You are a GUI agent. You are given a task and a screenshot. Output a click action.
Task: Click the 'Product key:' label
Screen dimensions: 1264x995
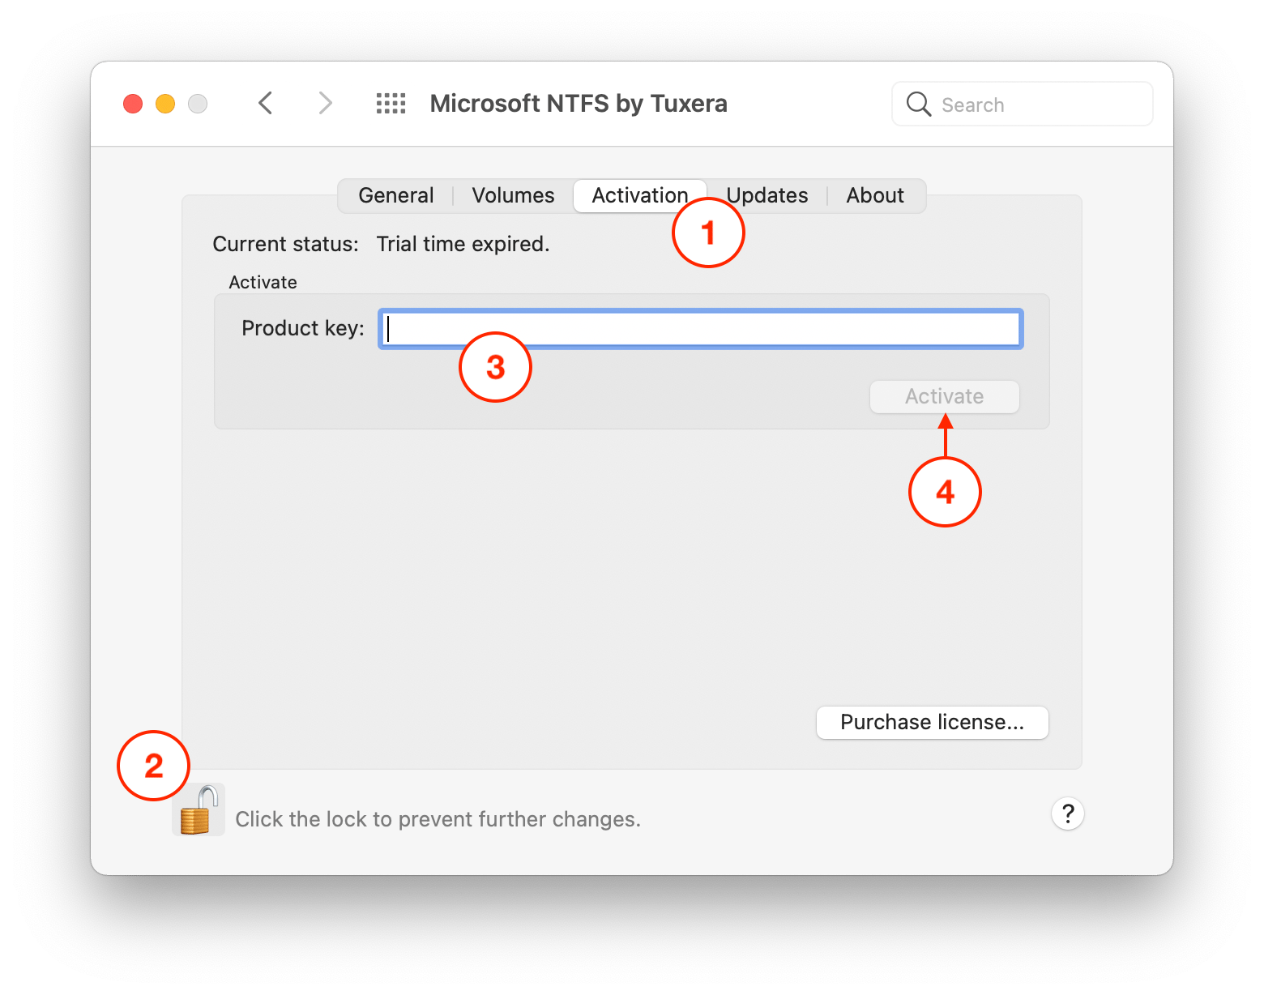tap(303, 328)
